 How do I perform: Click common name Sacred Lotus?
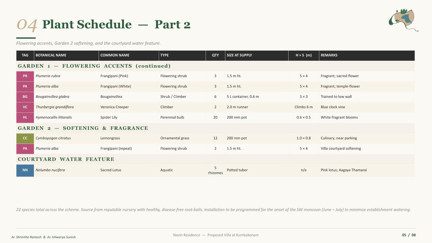[111, 170]
